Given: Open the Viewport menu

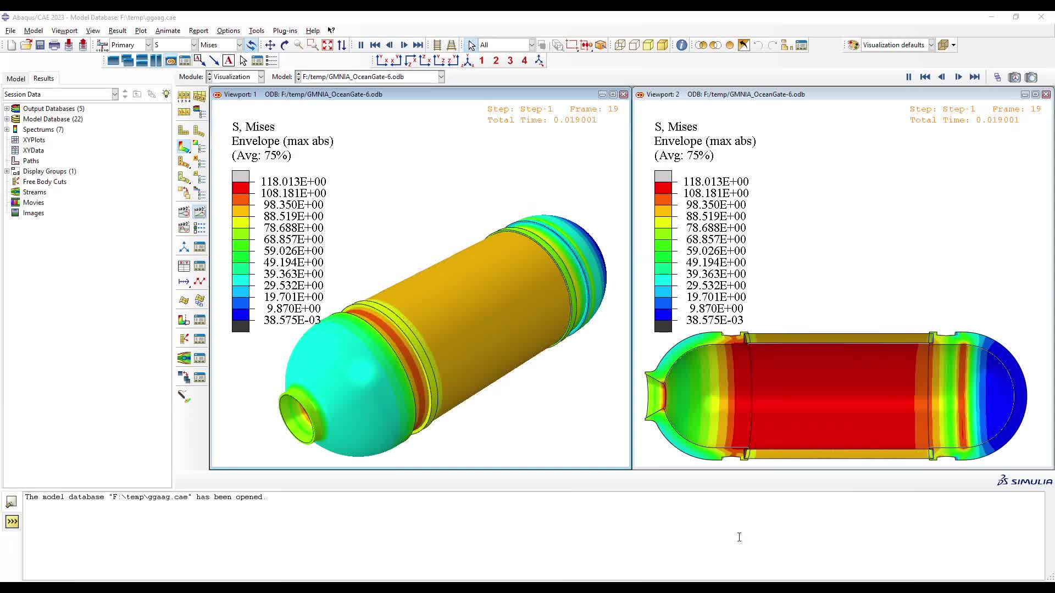Looking at the screenshot, I should pyautogui.click(x=64, y=31).
